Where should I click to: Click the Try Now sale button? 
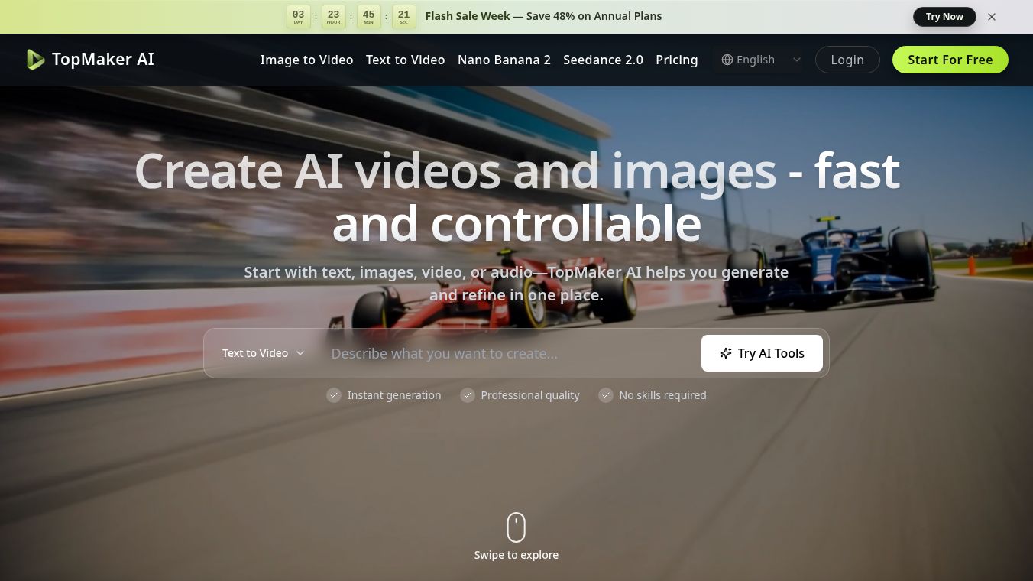944,16
